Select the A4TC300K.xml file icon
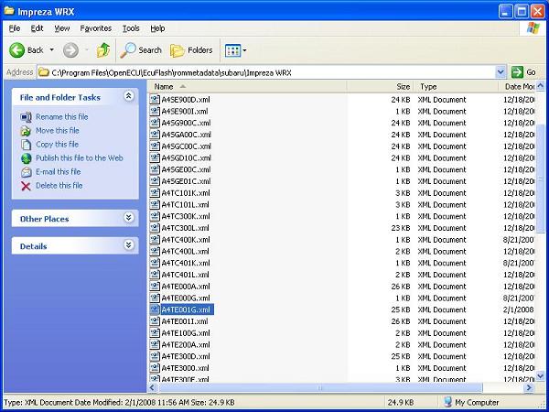The width and height of the screenshot is (549, 412). coord(155,216)
